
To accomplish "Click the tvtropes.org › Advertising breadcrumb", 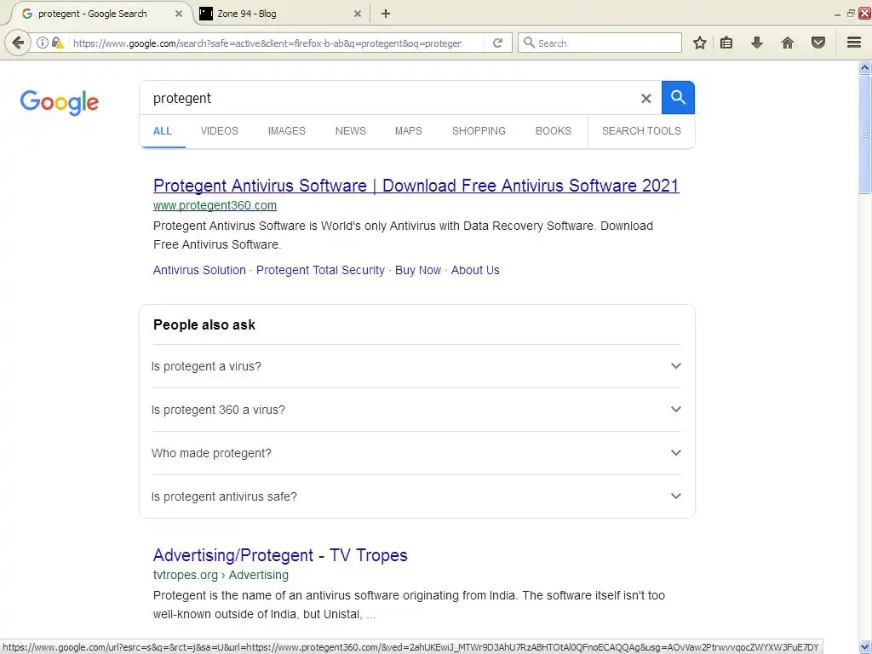I will (x=221, y=575).
